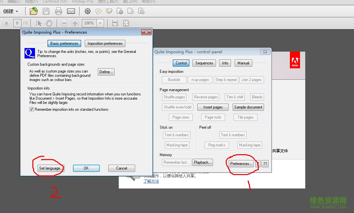Click the next page down arrow icon
Image resolution: width=354 pixels, height=213 pixels.
tap(6, 23)
